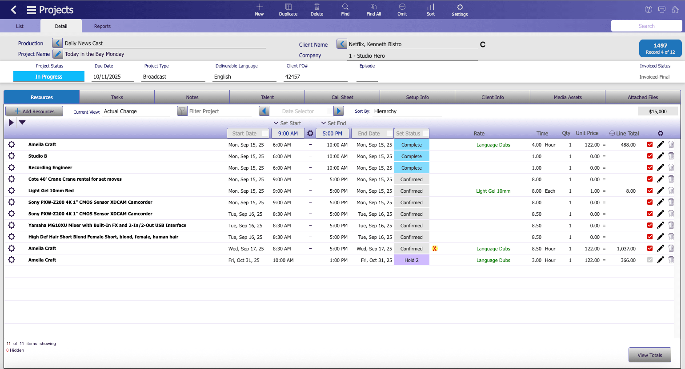Click the red X warning marker
This screenshot has height=369, width=685.
[435, 249]
